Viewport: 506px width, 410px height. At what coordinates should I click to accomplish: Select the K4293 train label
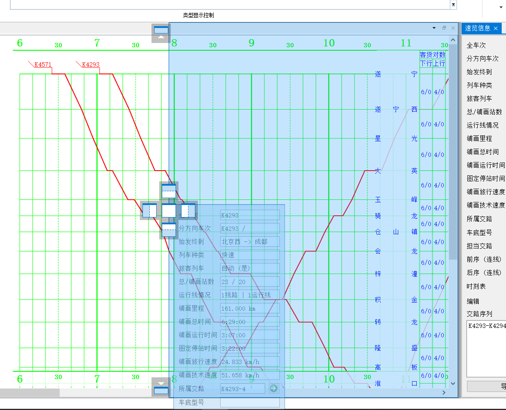91,64
